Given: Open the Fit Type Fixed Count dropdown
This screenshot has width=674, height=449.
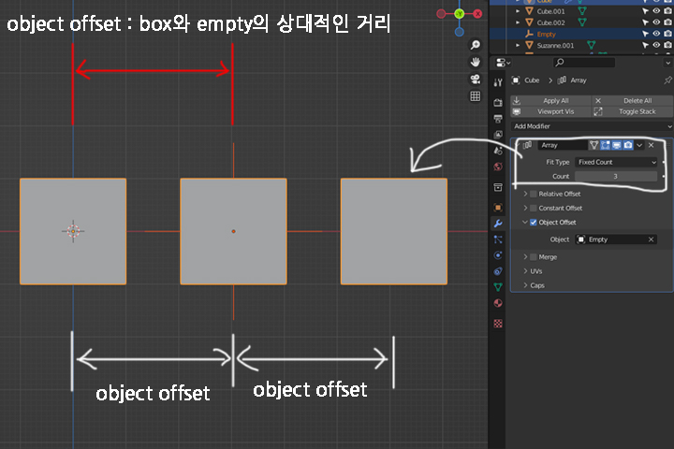Looking at the screenshot, I should [x=616, y=162].
